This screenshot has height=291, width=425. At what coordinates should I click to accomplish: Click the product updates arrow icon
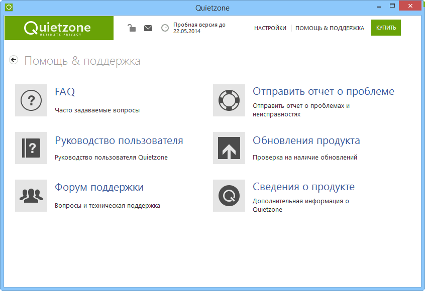click(229, 148)
